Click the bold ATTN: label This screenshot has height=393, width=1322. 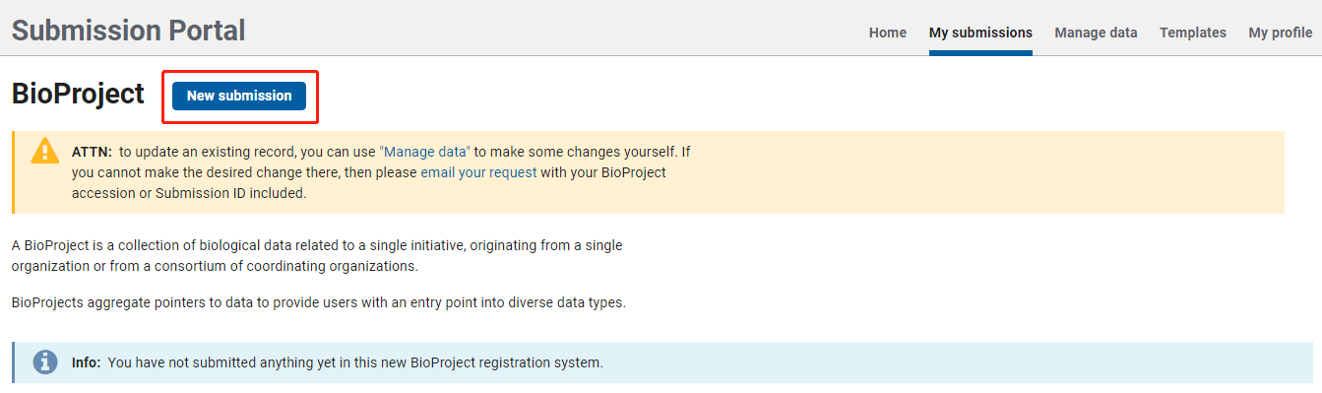pyautogui.click(x=92, y=152)
